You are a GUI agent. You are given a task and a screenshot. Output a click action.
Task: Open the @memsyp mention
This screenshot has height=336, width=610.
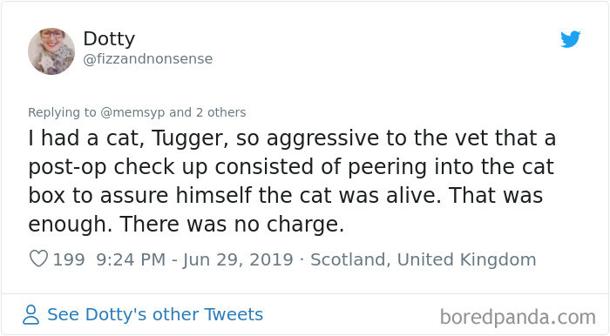click(x=132, y=112)
